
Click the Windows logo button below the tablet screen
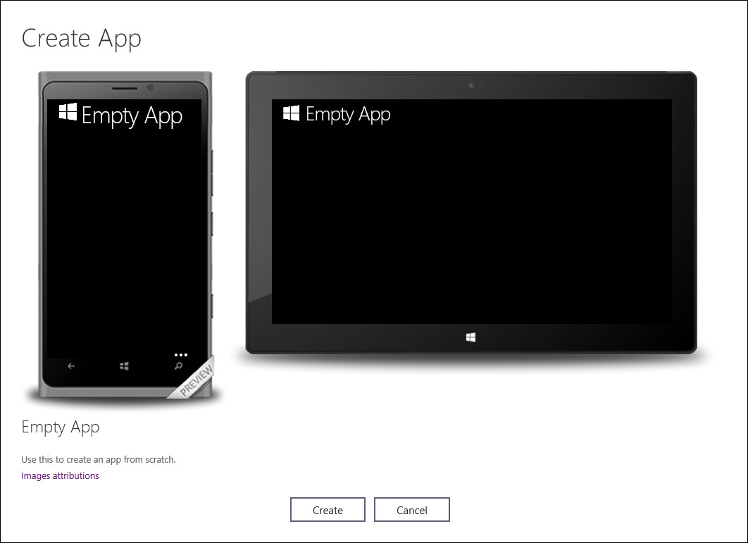pyautogui.click(x=470, y=336)
